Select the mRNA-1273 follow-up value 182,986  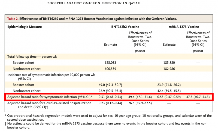click(x=169, y=69)
